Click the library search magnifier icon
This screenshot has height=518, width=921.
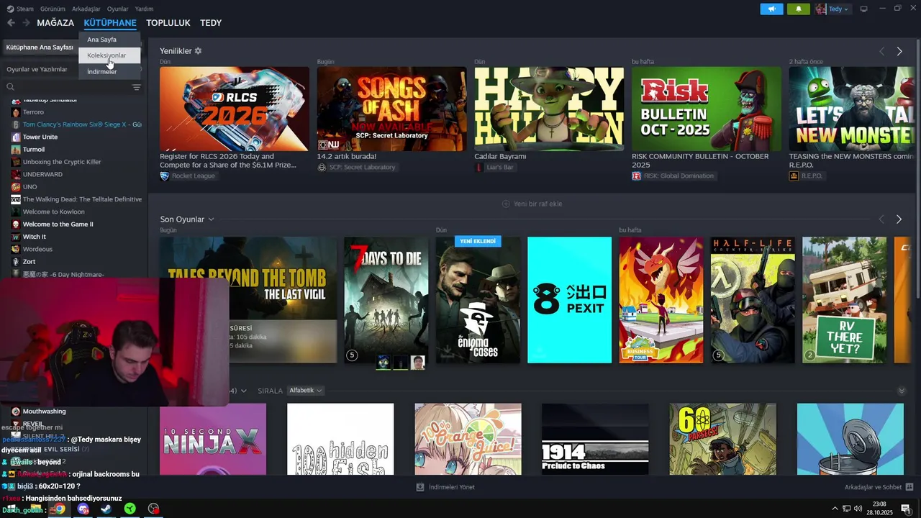[11, 87]
